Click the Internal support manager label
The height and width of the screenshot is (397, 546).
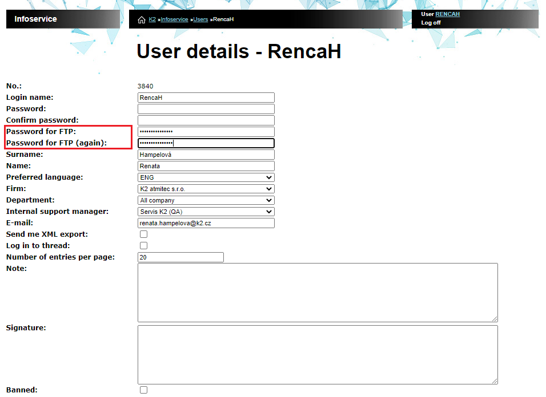58,212
